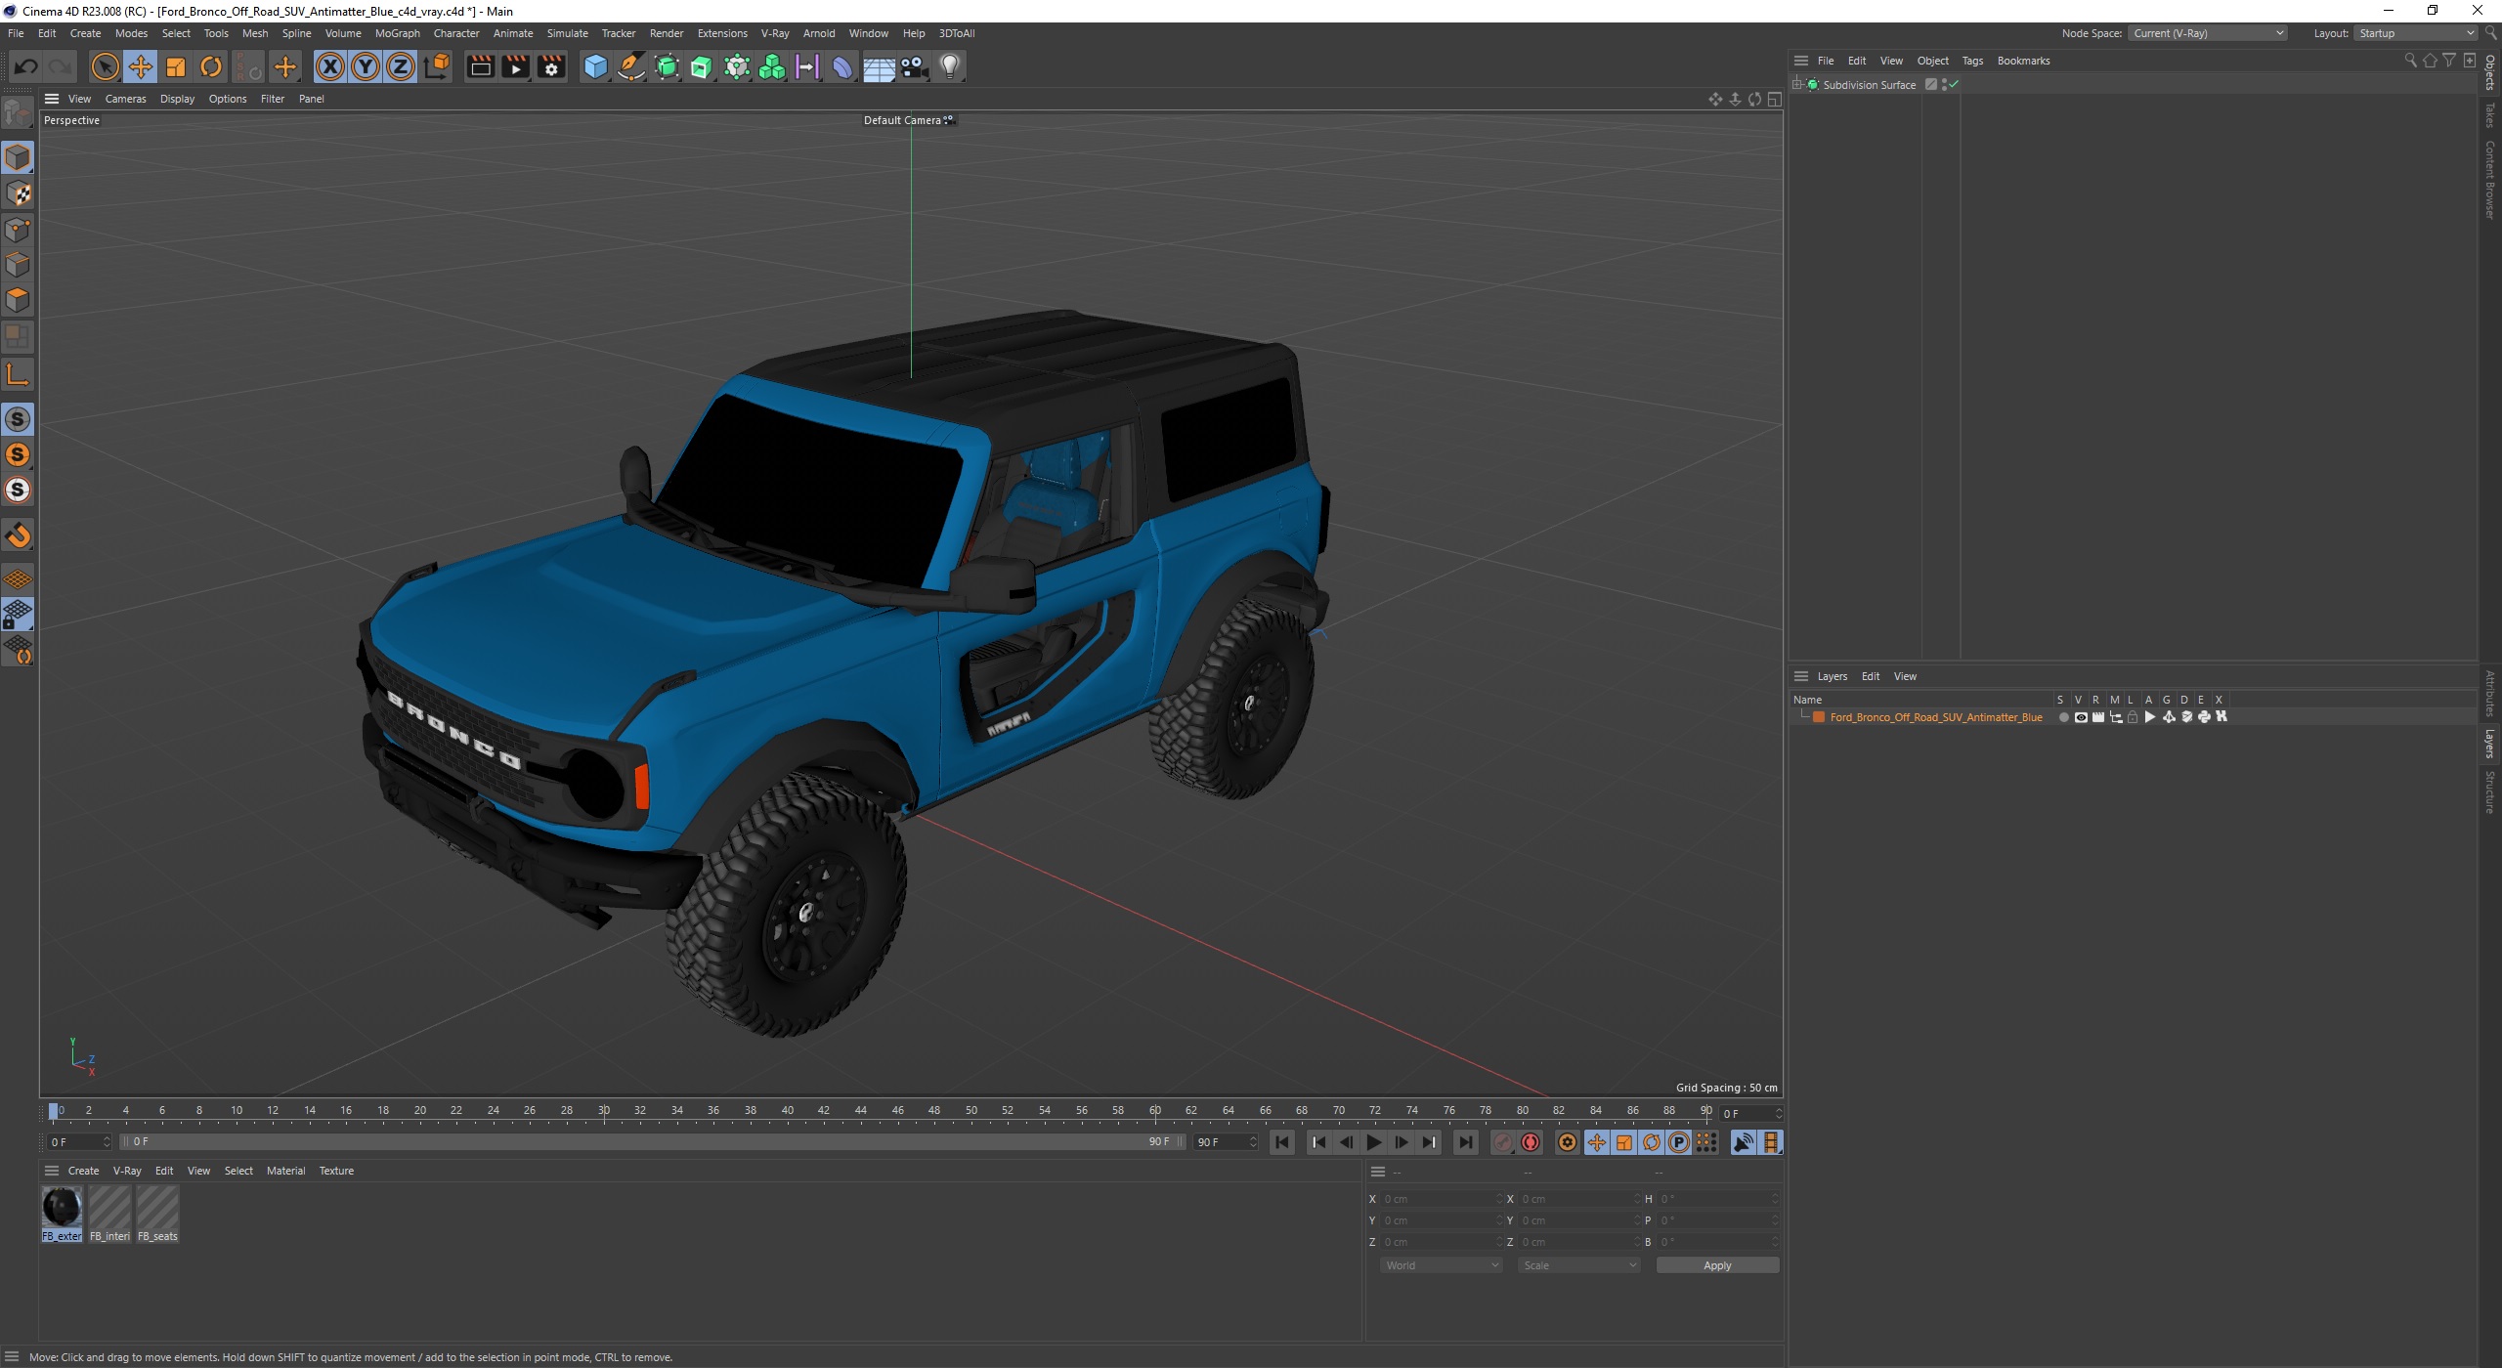Click Locked Workplane icon in sidebar
This screenshot has height=1368, width=2502.
click(x=18, y=615)
